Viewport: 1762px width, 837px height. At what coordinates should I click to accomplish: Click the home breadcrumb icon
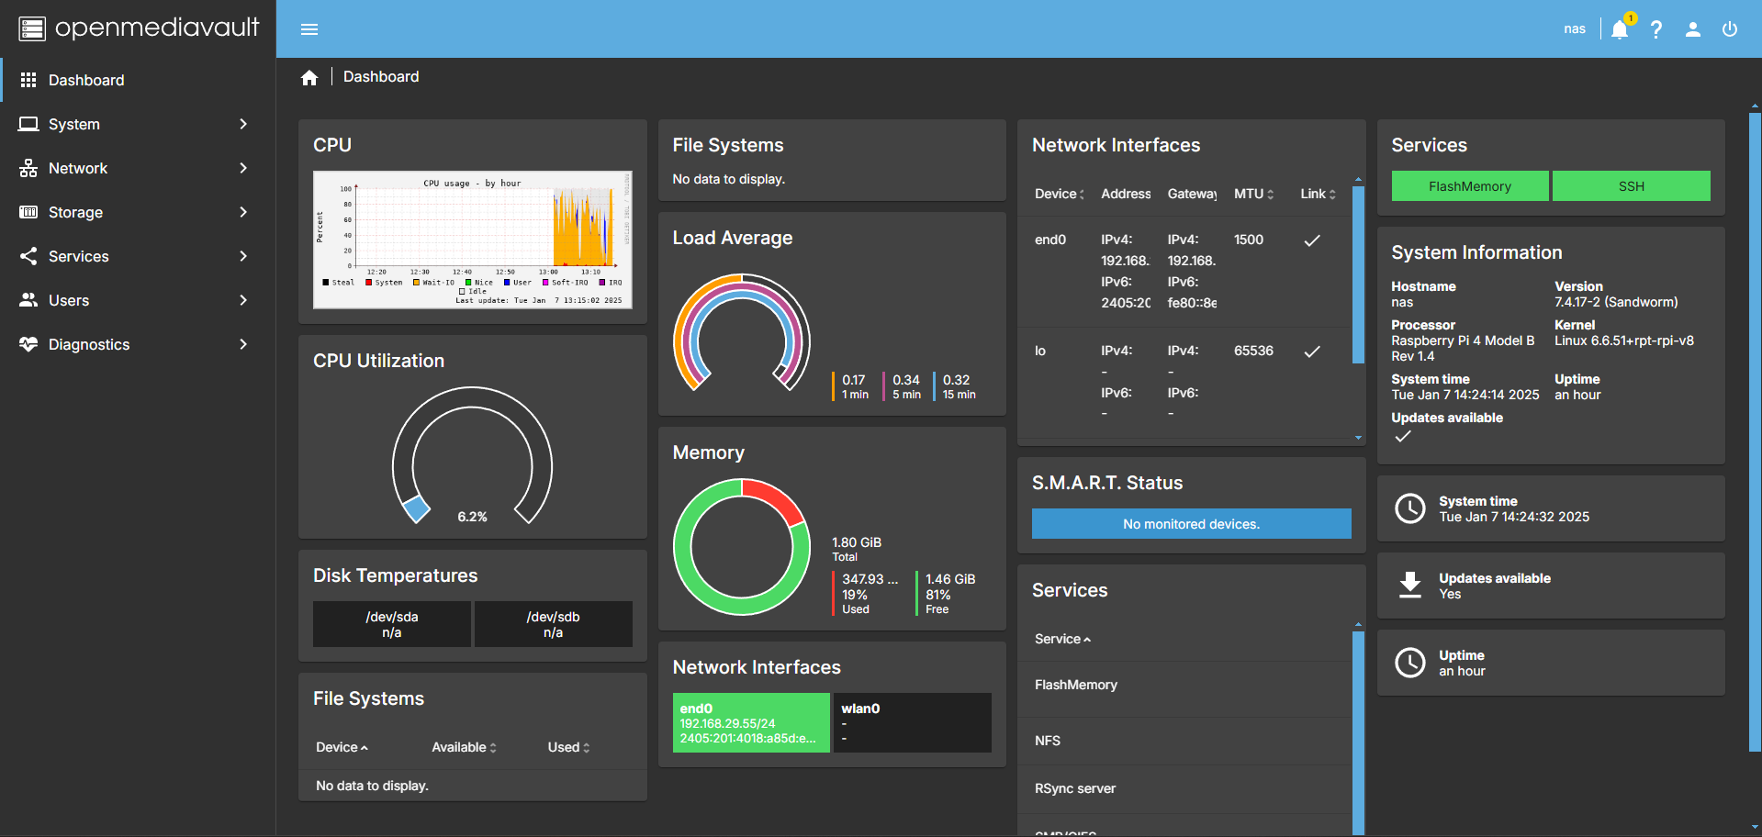(309, 77)
